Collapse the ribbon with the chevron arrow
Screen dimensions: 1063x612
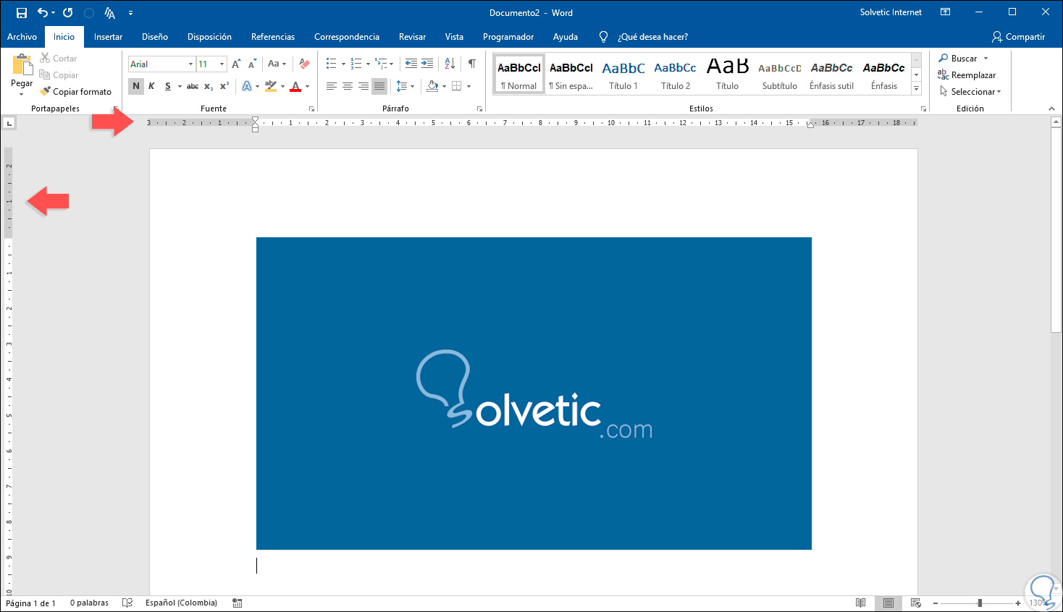(1051, 109)
